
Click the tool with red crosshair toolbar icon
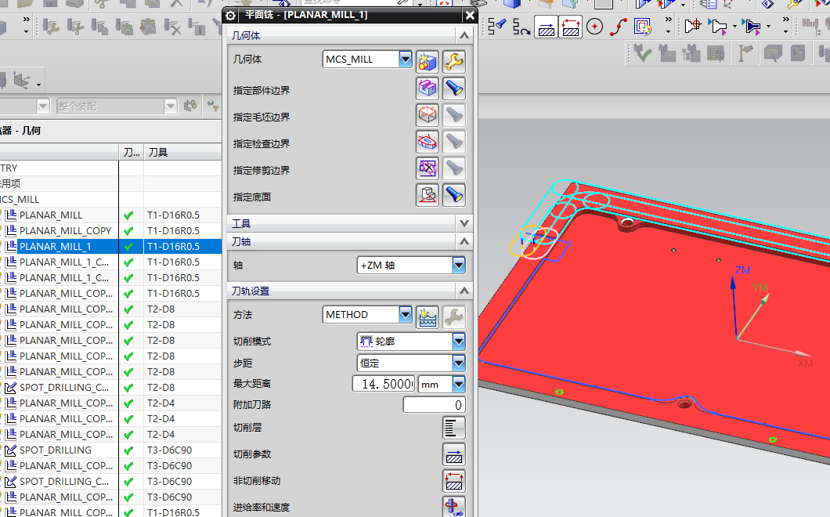coord(692,25)
